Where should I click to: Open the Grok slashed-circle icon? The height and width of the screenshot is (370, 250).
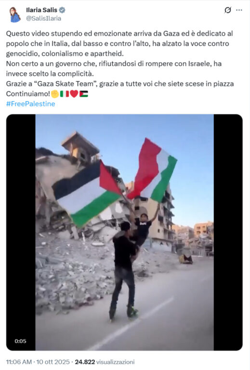point(227,10)
